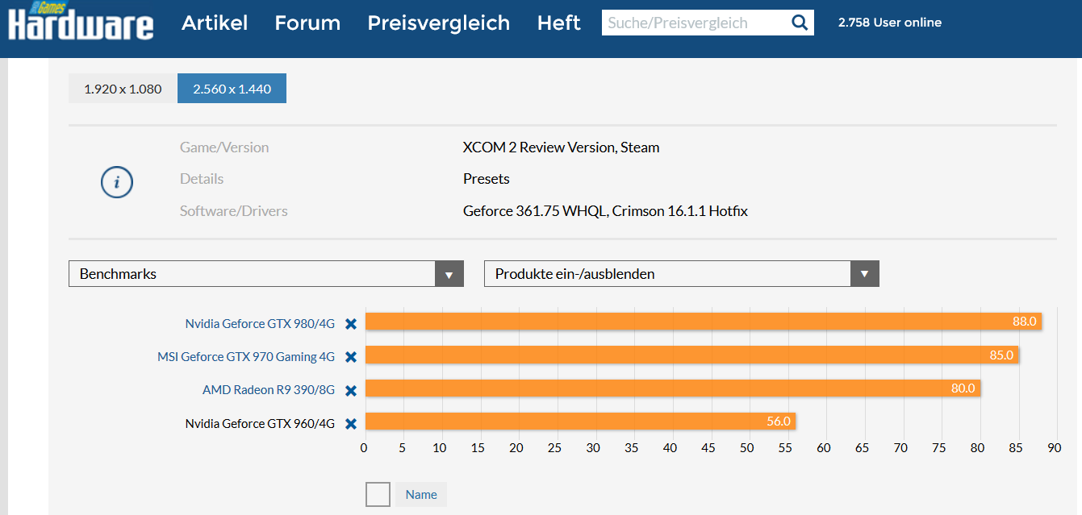Select the 2.560 x 1.440 tab
This screenshot has height=515, width=1082.
[x=232, y=89]
